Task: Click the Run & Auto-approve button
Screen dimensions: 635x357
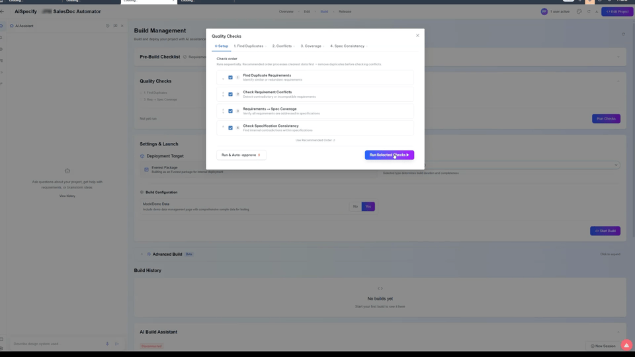Action: [x=241, y=155]
